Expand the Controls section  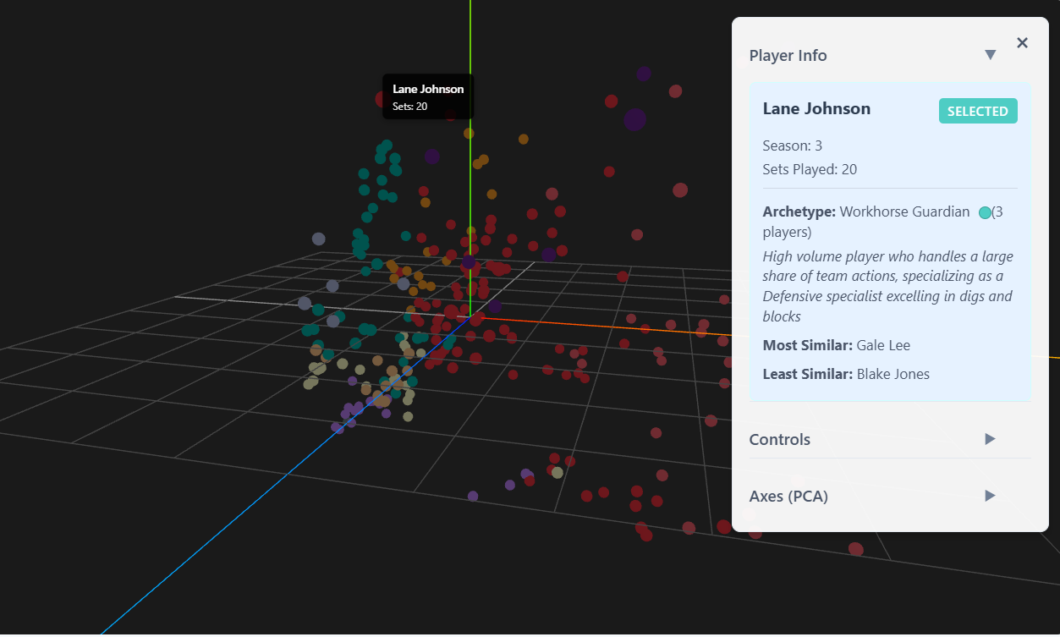click(989, 439)
